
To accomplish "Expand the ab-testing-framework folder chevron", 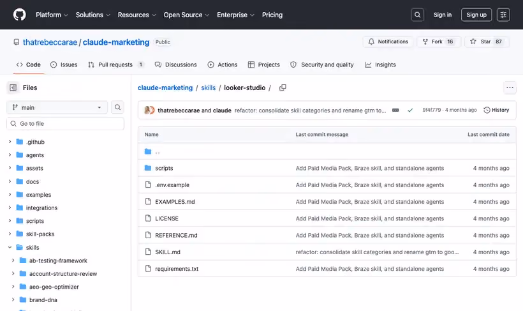I will (x=13, y=260).
